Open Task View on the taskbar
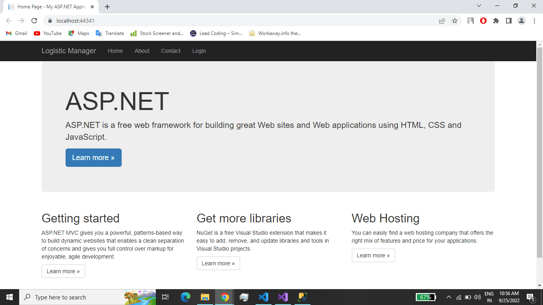The height and width of the screenshot is (305, 543). click(165, 297)
